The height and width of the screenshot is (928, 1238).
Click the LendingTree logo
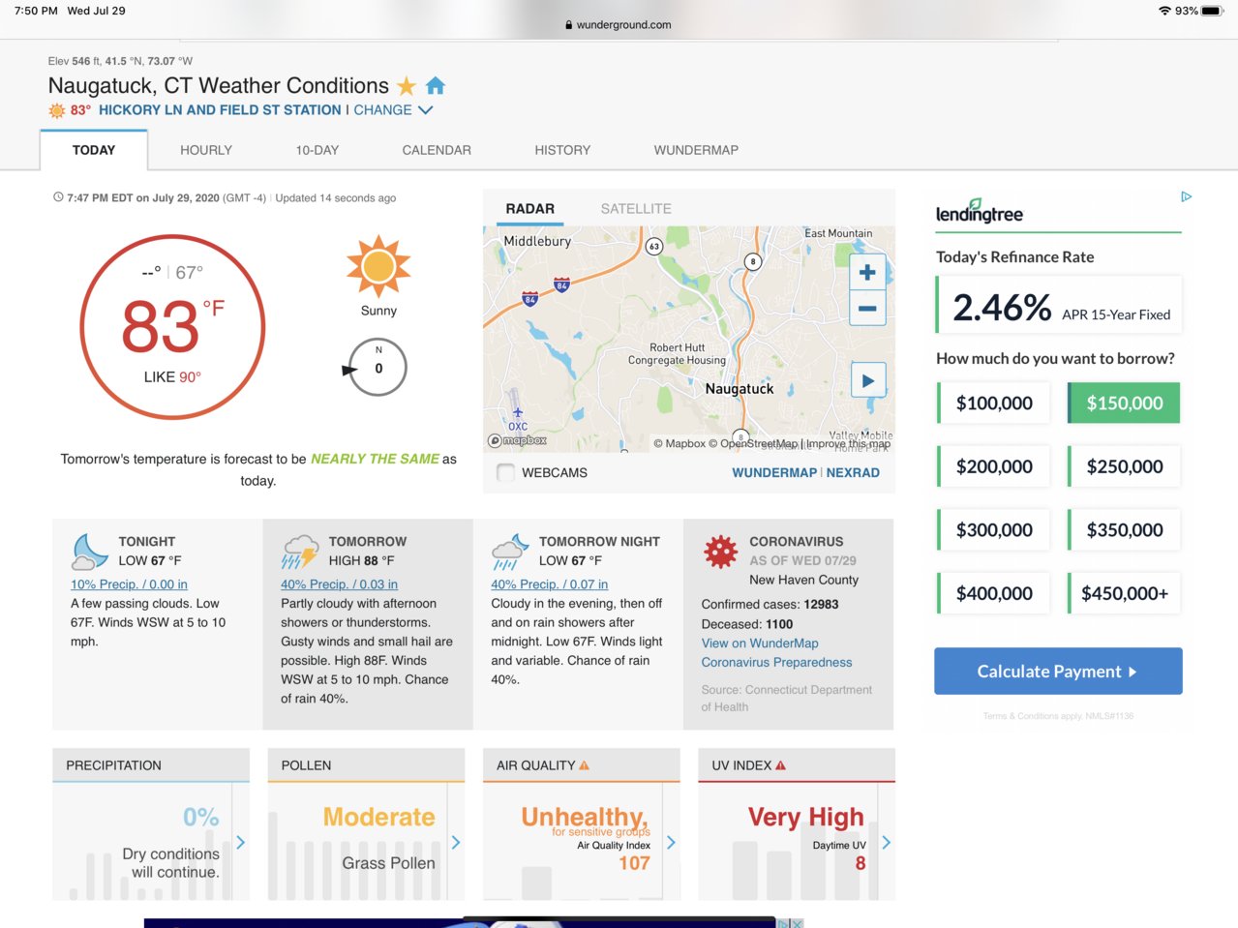[x=979, y=212]
